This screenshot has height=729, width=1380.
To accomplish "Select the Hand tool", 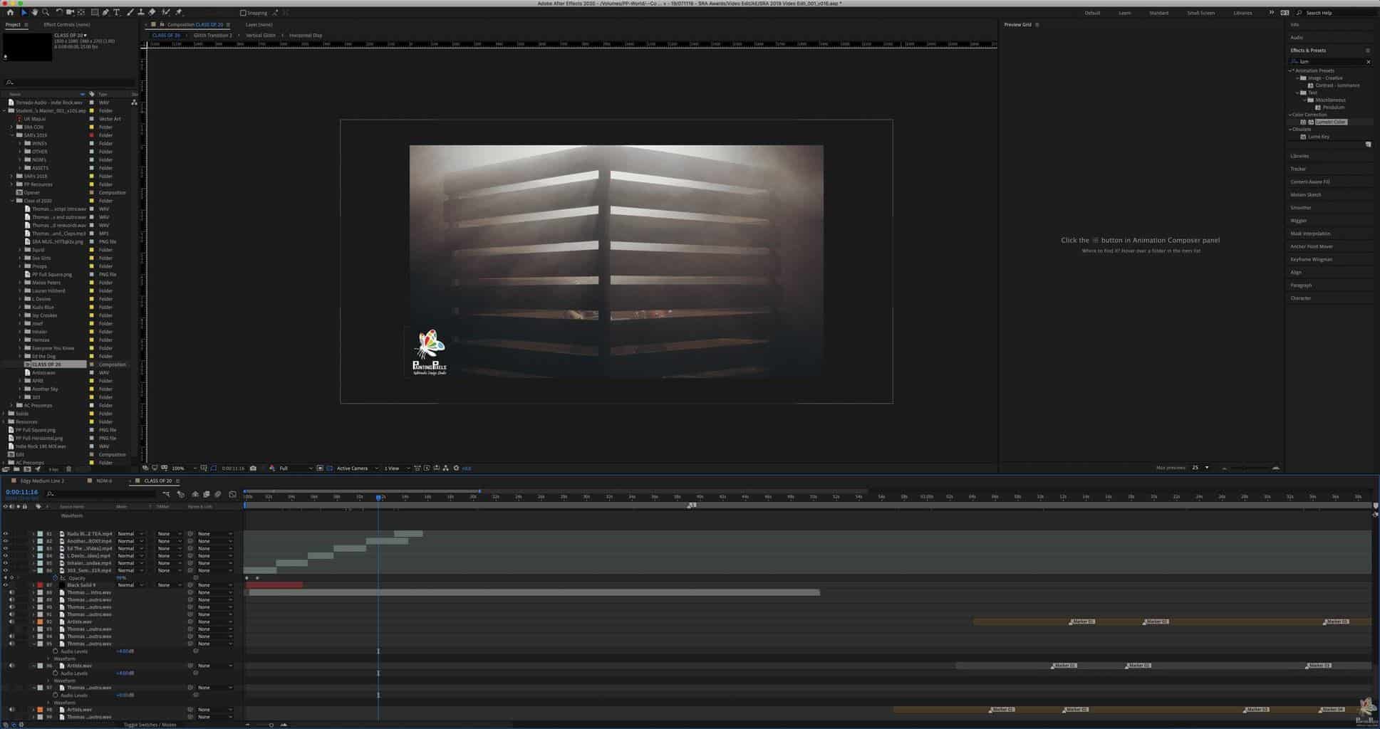I will pos(34,12).
